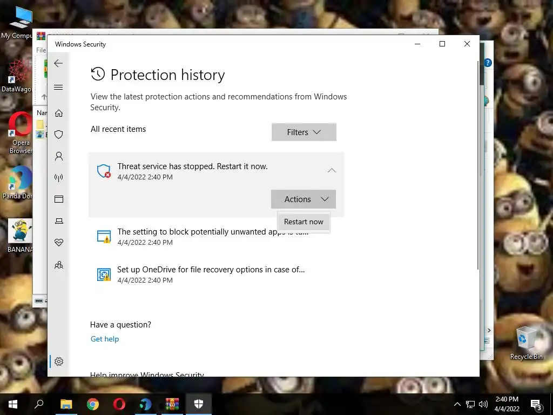The image size is (553, 415).
Task: Click the Windows Security vertical scrollbar
Action: click(478, 165)
